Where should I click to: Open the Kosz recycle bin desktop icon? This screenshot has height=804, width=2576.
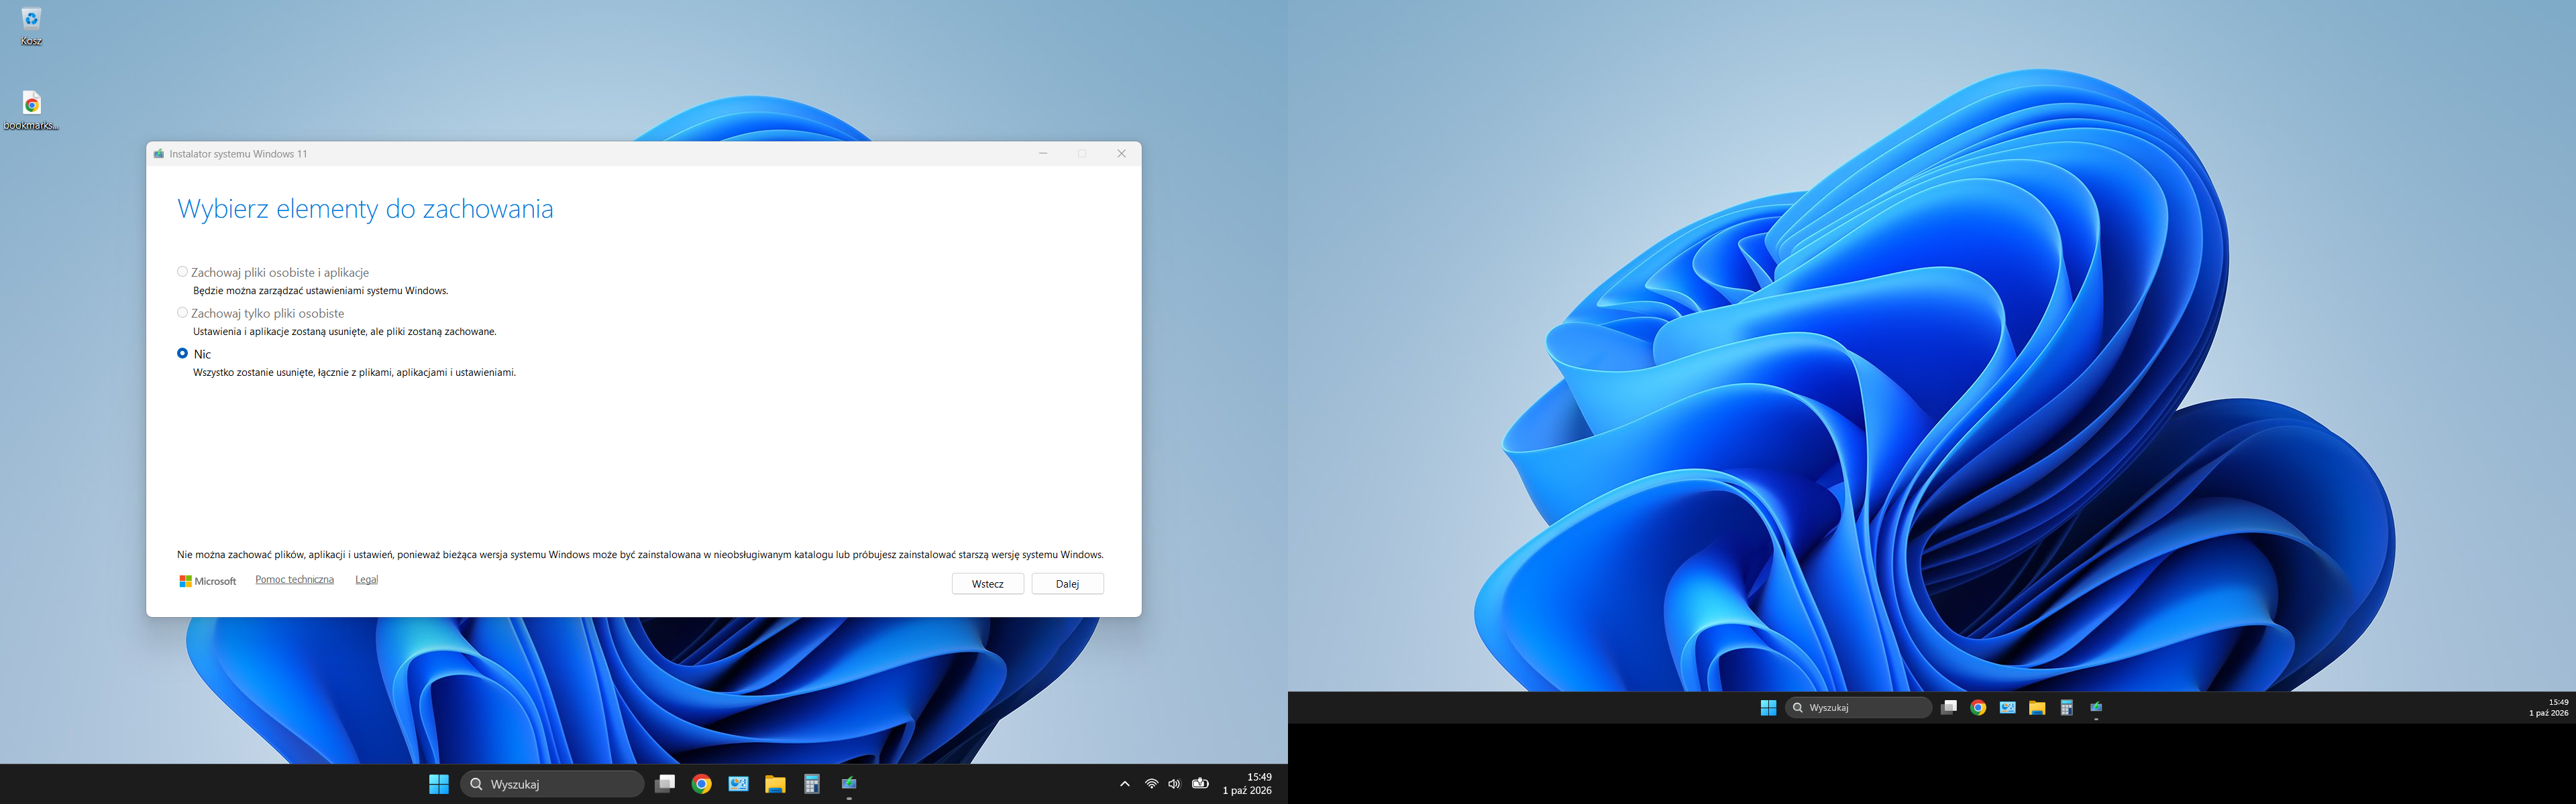tap(31, 26)
